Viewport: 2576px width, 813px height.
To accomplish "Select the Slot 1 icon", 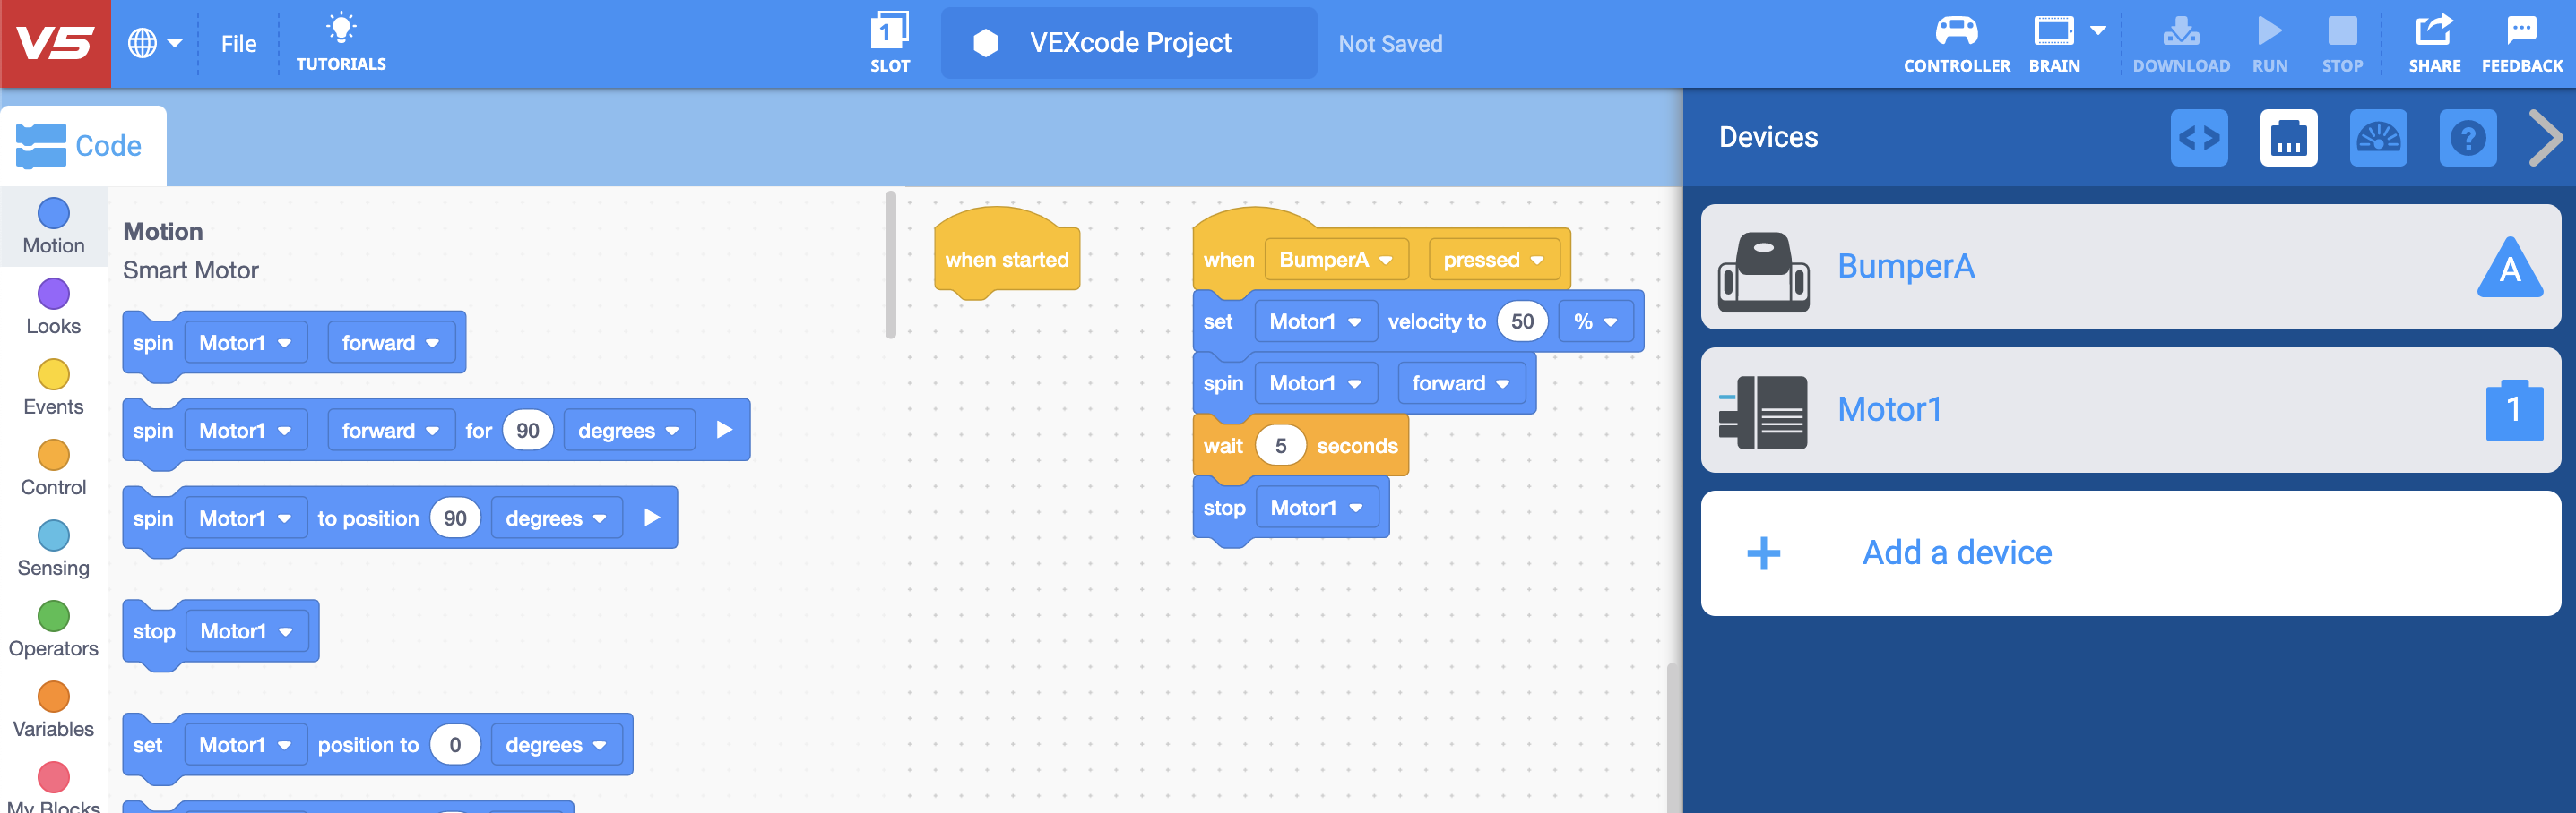I will 889,43.
